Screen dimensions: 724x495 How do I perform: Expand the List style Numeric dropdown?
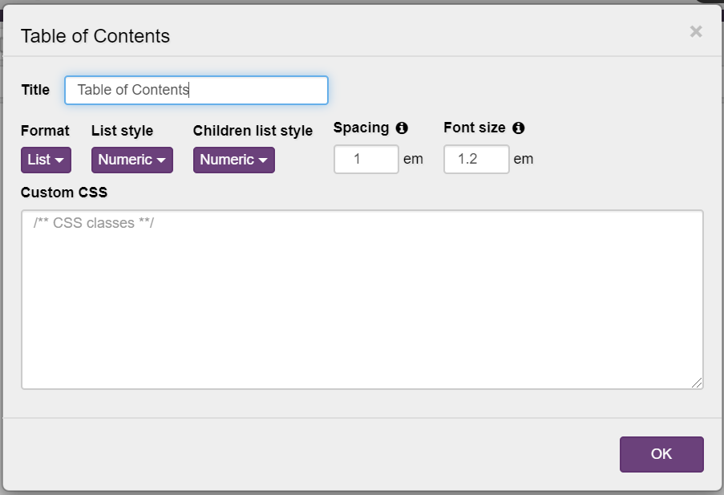coord(131,160)
